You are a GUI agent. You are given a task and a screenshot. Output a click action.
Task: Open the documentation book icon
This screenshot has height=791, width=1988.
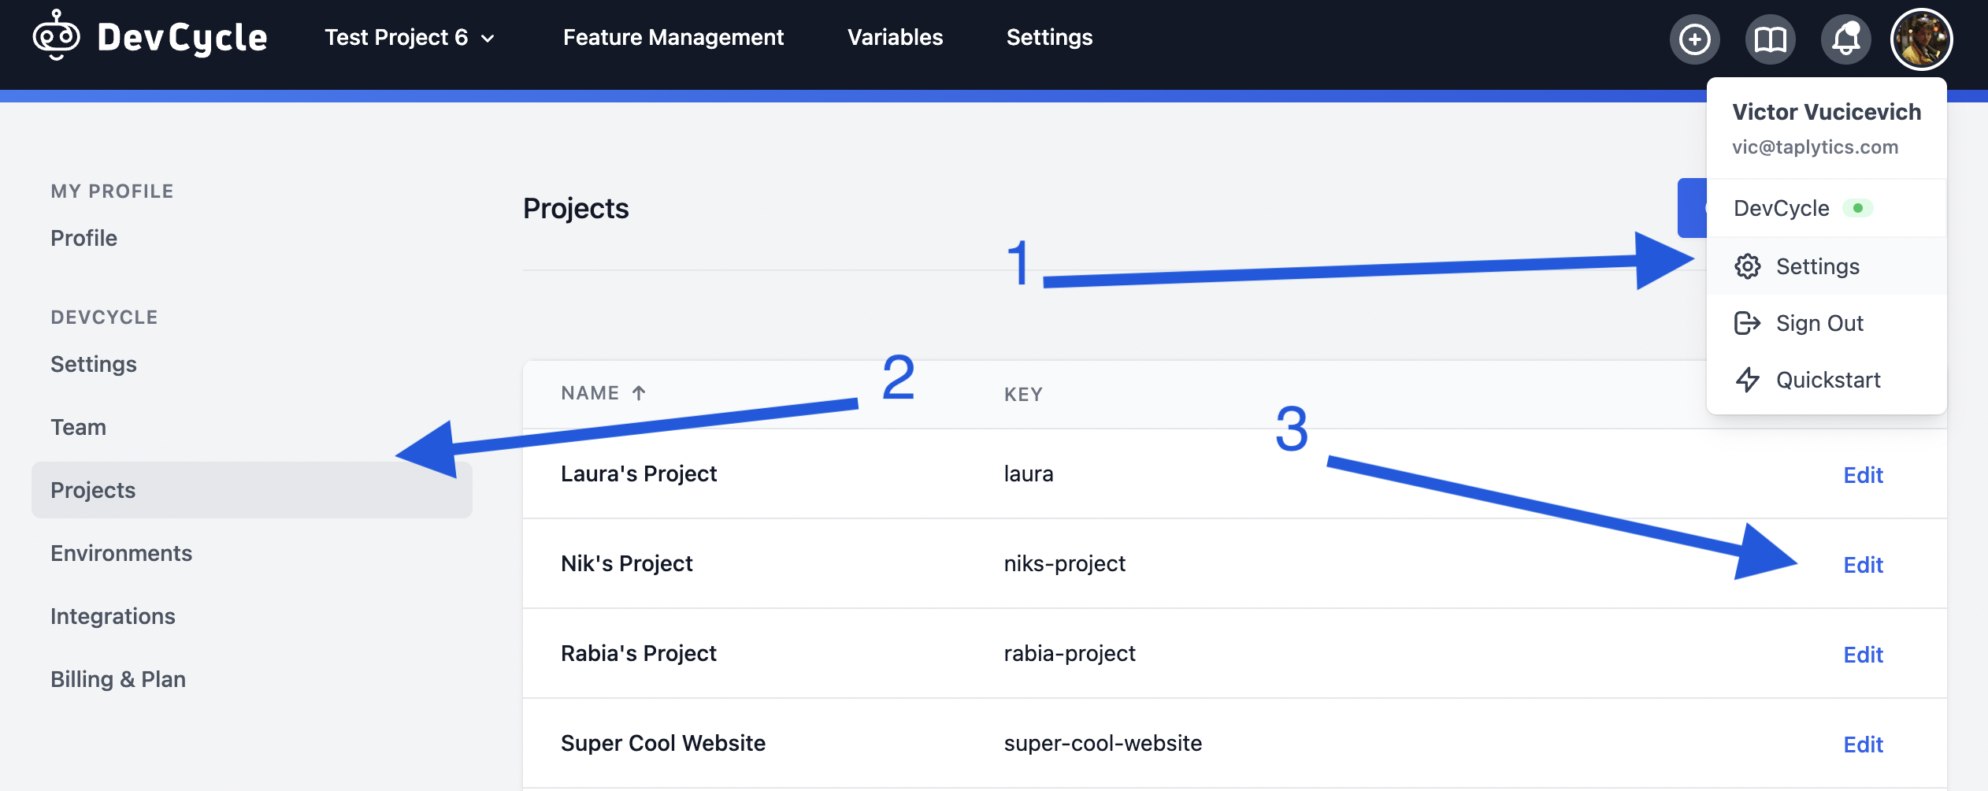(1770, 39)
